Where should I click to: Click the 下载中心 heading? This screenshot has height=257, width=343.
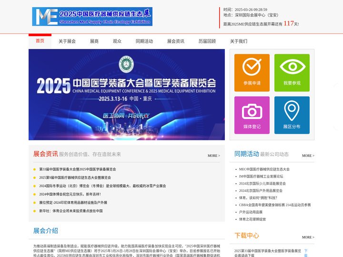pos(247,236)
